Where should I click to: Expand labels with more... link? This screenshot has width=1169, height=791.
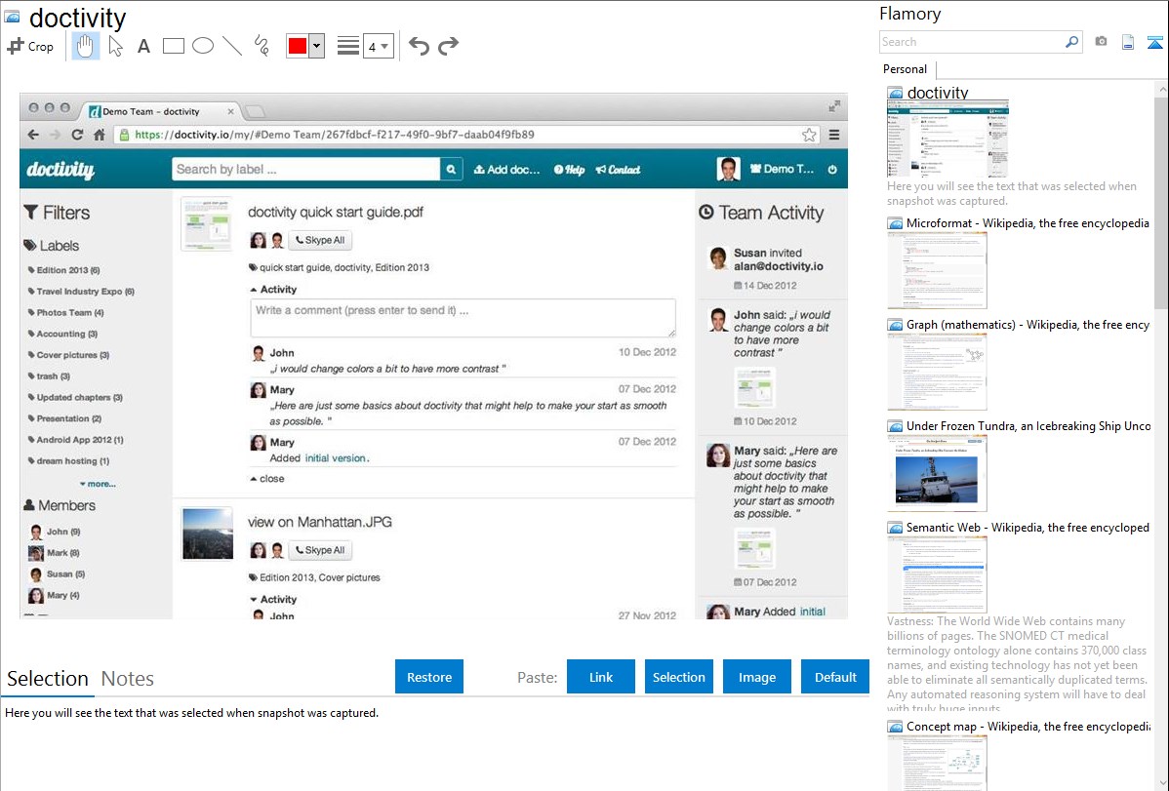tap(98, 484)
